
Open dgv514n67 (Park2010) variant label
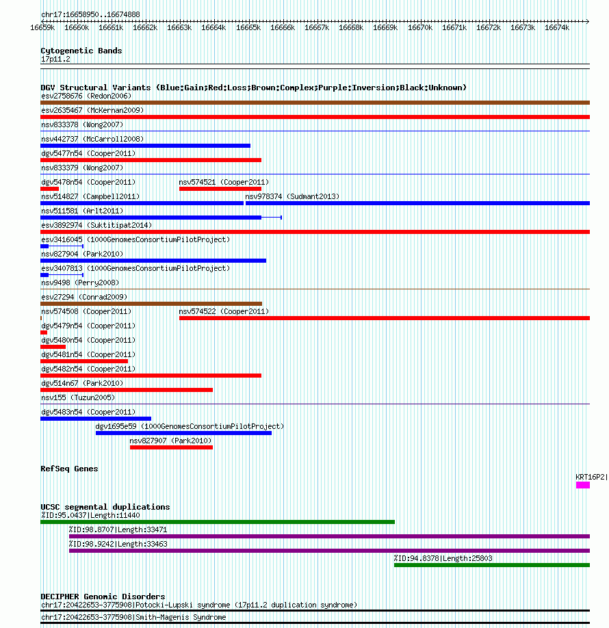point(82,384)
